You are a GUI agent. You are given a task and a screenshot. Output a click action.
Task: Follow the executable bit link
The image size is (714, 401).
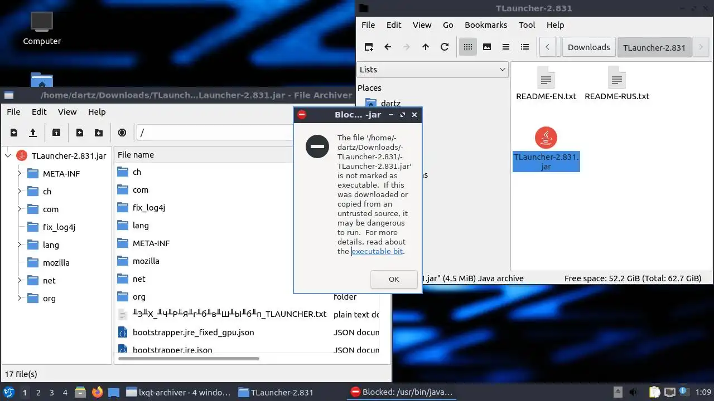(x=377, y=251)
